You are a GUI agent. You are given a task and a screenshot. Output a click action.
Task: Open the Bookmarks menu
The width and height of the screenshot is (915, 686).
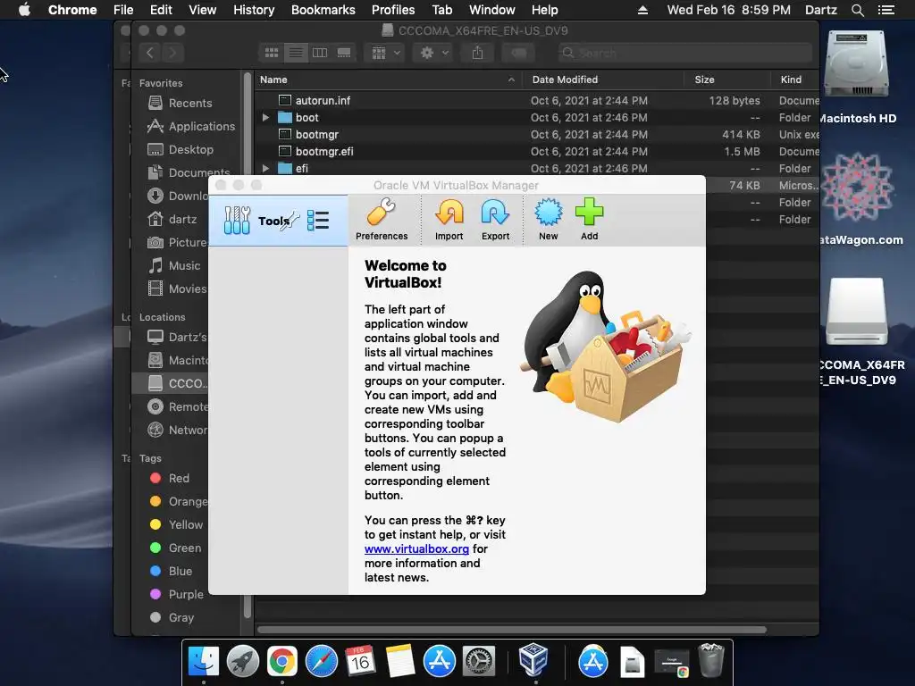click(323, 10)
